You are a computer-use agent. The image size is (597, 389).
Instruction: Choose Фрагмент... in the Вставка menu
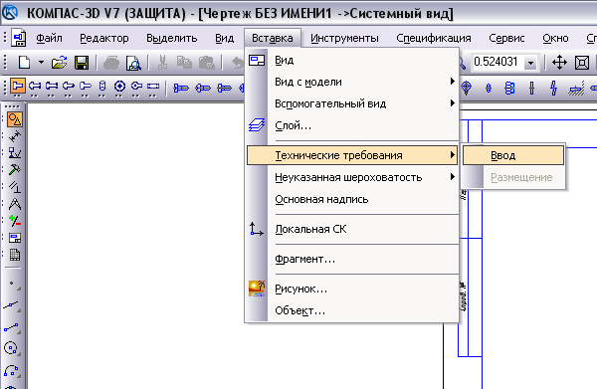tap(352, 259)
